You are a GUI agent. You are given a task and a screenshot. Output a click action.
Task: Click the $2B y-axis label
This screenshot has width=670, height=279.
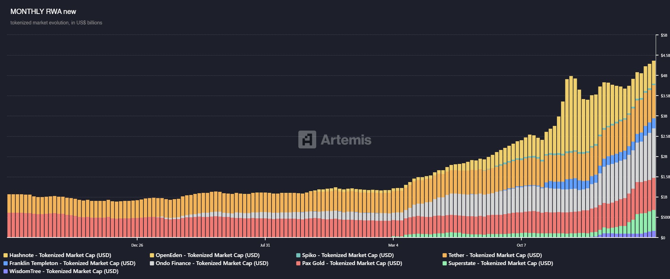coord(664,157)
